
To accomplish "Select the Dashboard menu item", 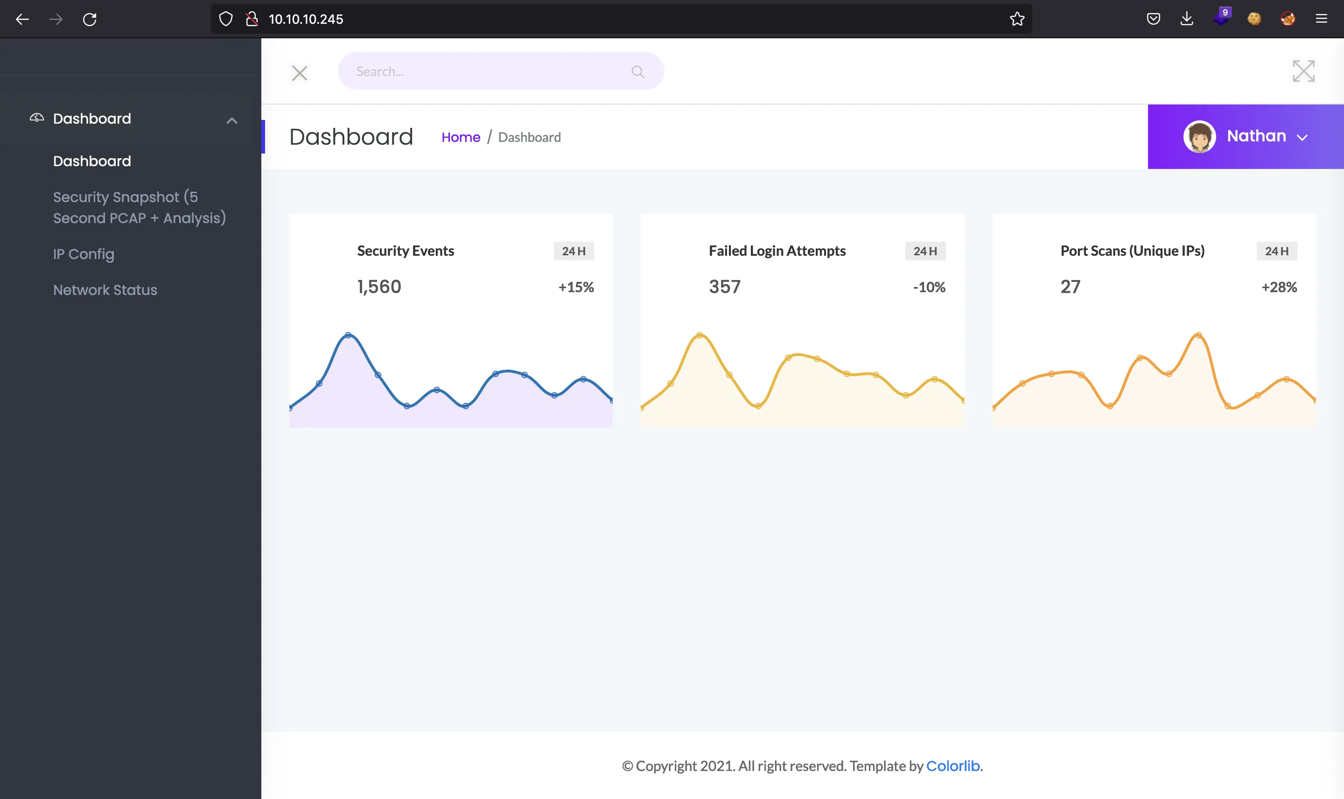I will click(x=92, y=161).
